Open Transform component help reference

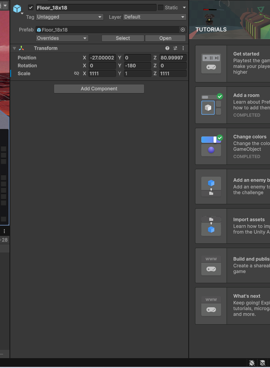[x=167, y=48]
